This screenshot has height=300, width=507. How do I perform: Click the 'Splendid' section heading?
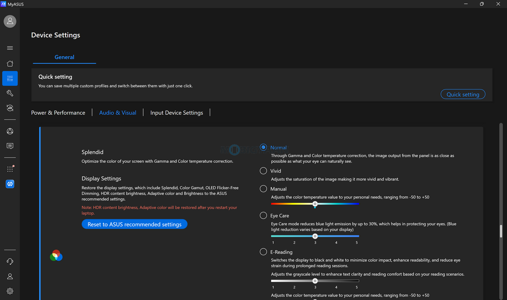click(x=93, y=152)
